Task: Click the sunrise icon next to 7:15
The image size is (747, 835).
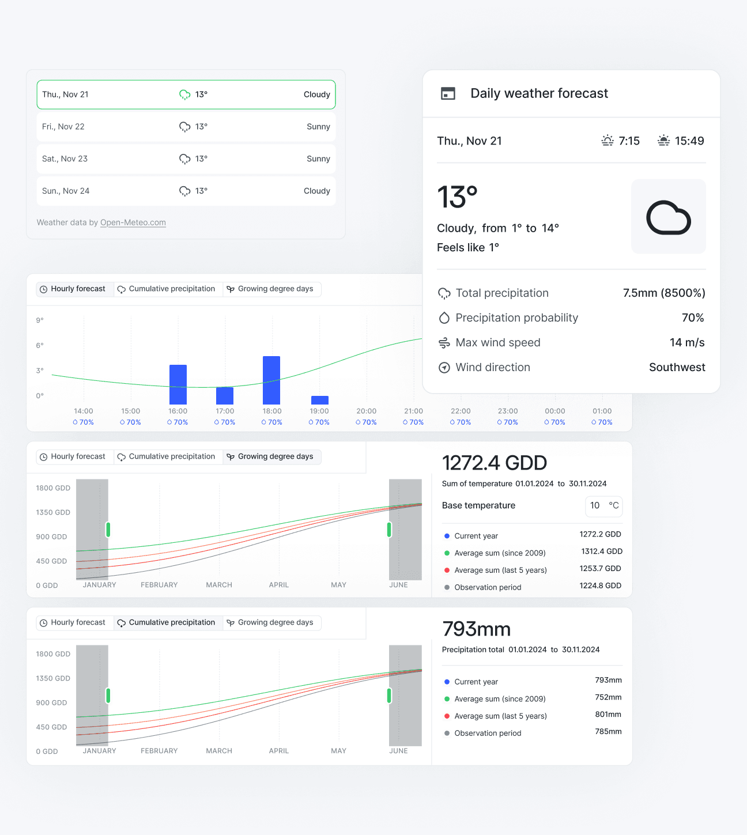Action: [606, 140]
